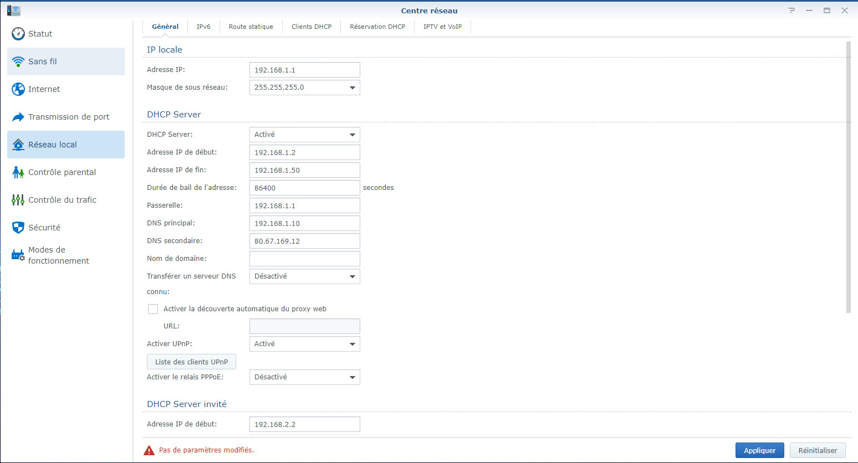Click the Adresse IP de début field 192.168.1.2
858x463 pixels.
tap(305, 152)
